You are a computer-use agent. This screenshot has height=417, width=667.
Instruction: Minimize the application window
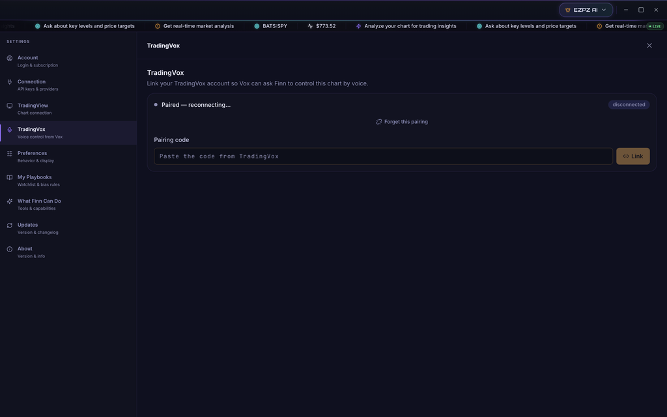pos(626,10)
